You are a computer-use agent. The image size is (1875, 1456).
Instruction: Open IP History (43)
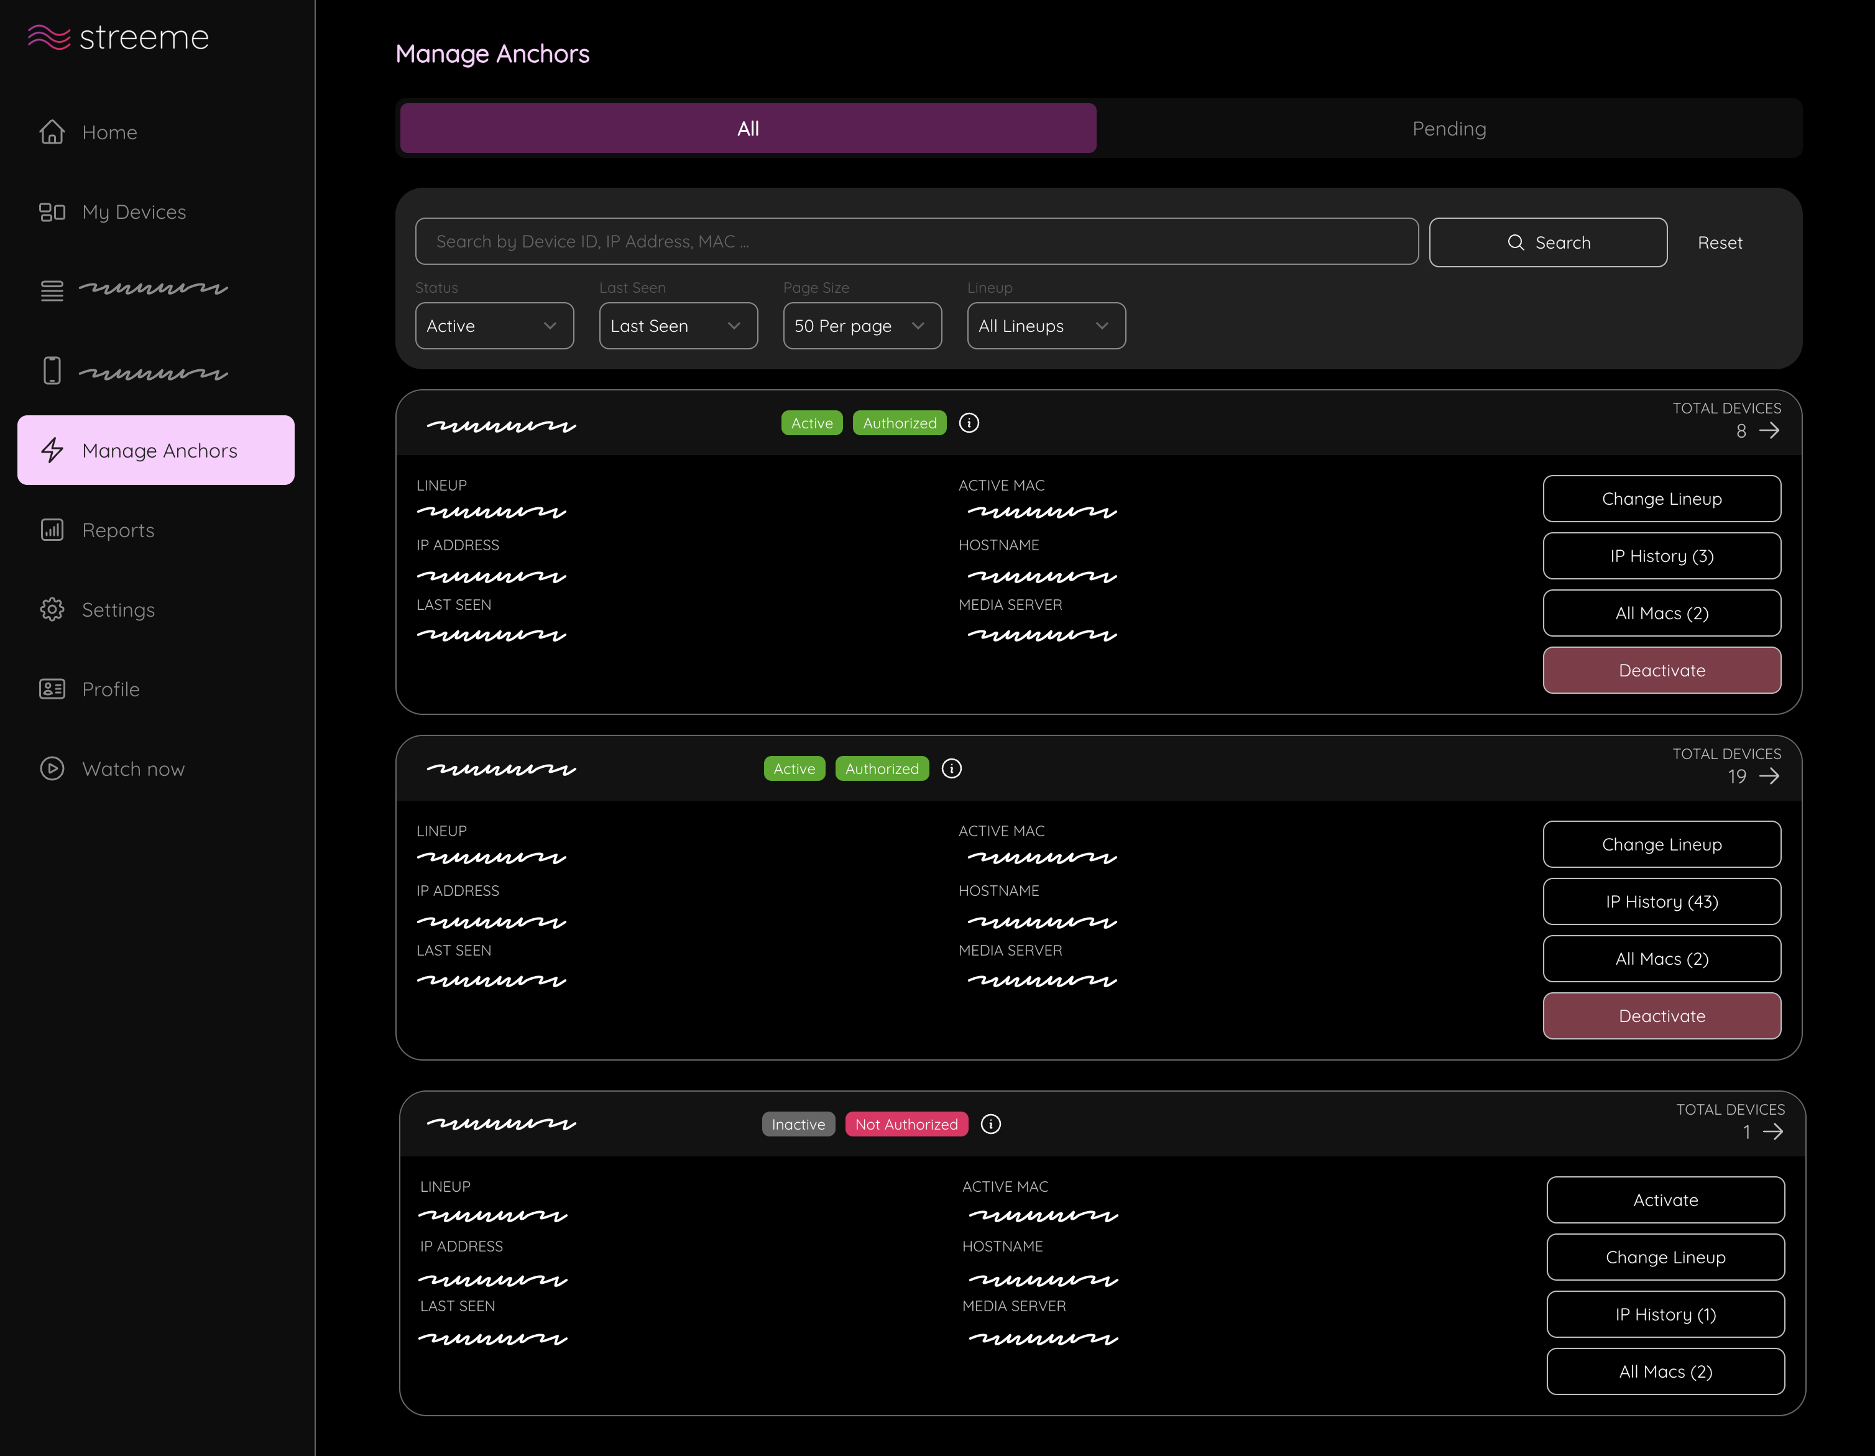click(1661, 901)
